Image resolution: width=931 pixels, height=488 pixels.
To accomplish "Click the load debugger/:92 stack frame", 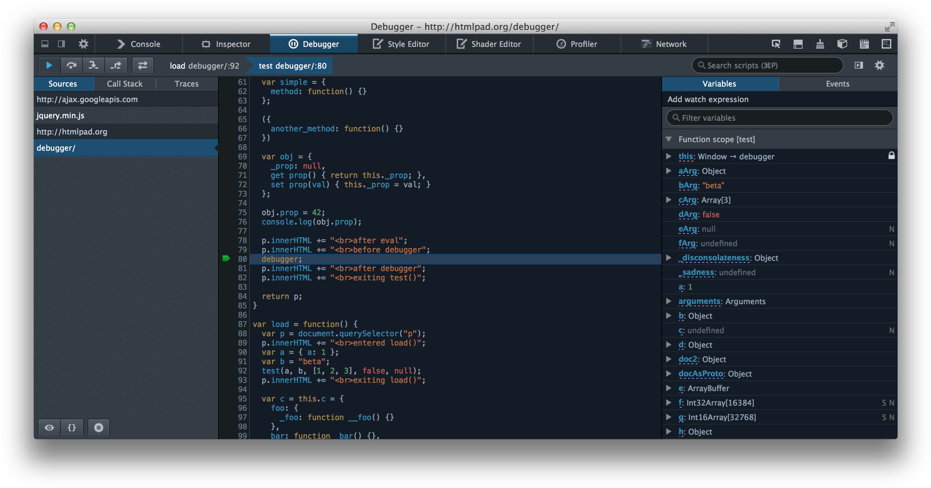I will point(204,66).
